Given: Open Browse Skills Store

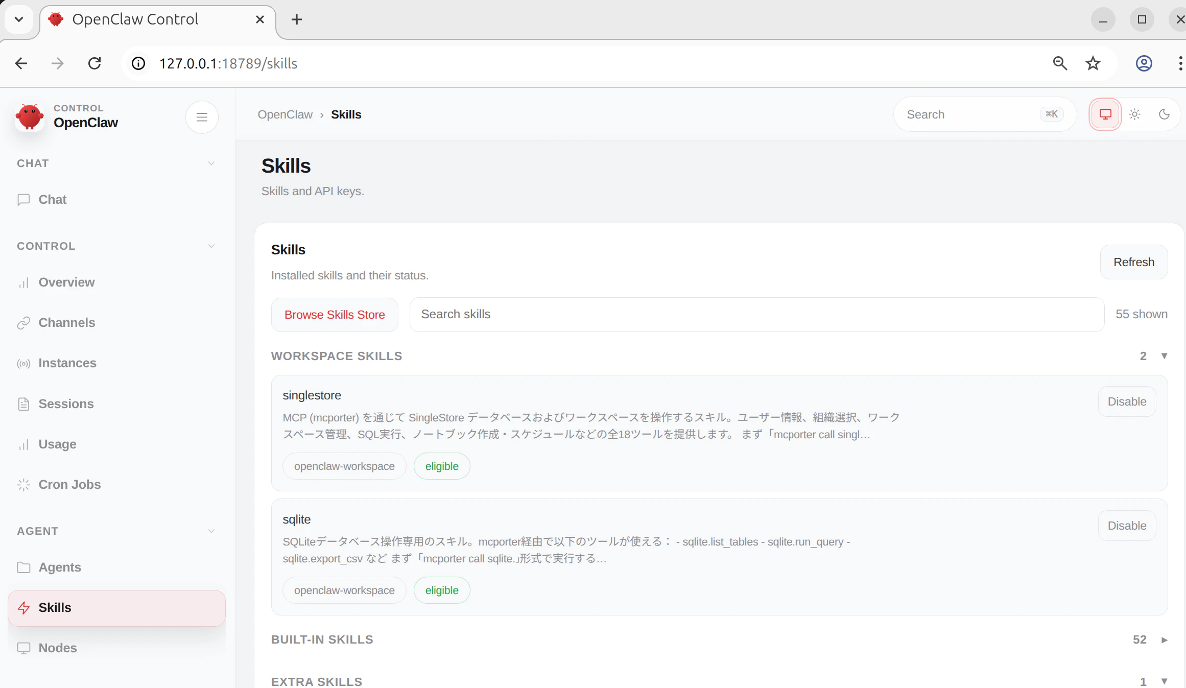Looking at the screenshot, I should pos(335,315).
